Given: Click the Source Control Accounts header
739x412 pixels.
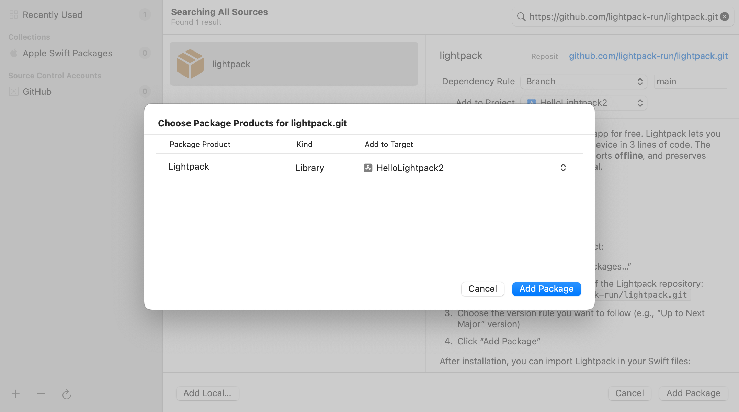Looking at the screenshot, I should [55, 76].
